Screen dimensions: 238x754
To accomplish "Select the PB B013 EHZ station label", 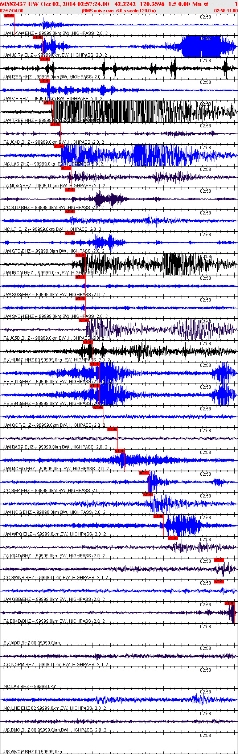I will 54,382.
